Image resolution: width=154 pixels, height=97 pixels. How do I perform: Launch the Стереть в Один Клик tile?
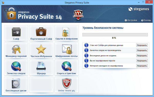click(66, 68)
